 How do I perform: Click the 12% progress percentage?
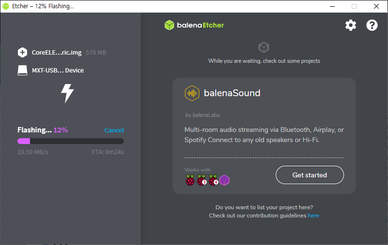[x=60, y=130]
